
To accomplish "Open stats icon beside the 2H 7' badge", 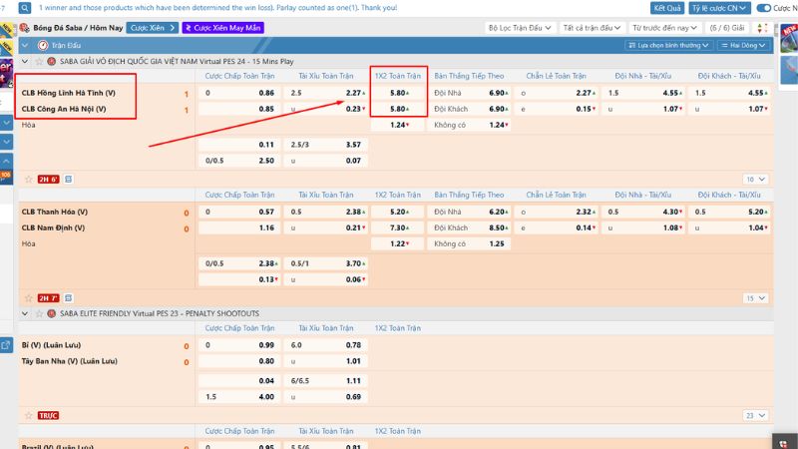I will (69, 297).
